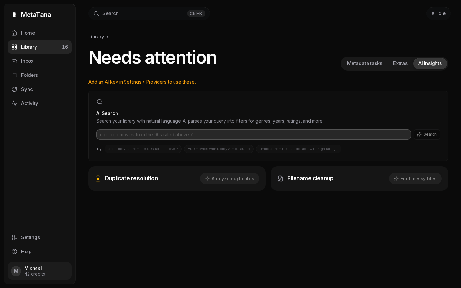Click the Ctrl+K shortcut badge
This screenshot has width=461, height=288.
coord(196,13)
